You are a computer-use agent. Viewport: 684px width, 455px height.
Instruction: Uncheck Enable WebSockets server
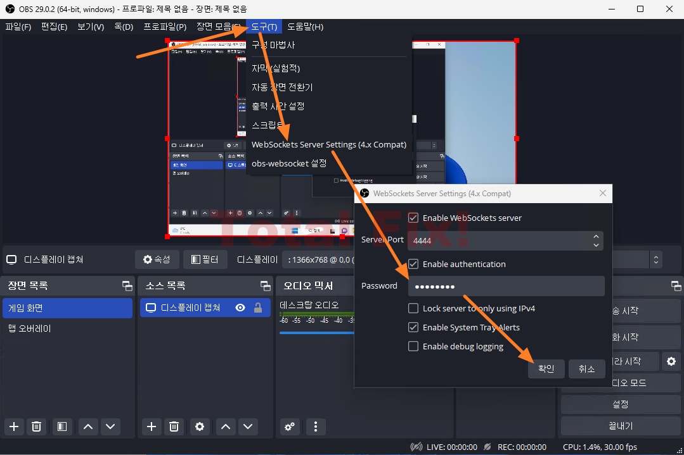pyautogui.click(x=413, y=218)
